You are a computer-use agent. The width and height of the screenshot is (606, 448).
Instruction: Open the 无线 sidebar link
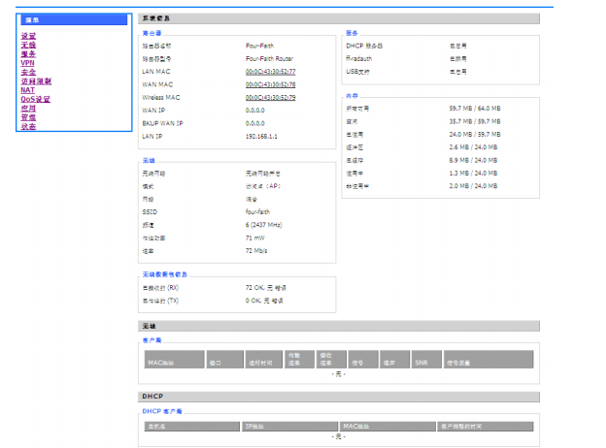pos(28,45)
